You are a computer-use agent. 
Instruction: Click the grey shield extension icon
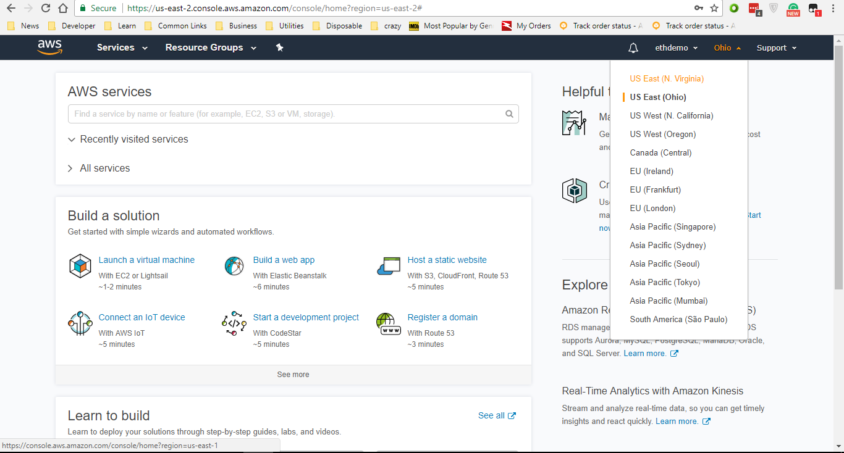774,9
